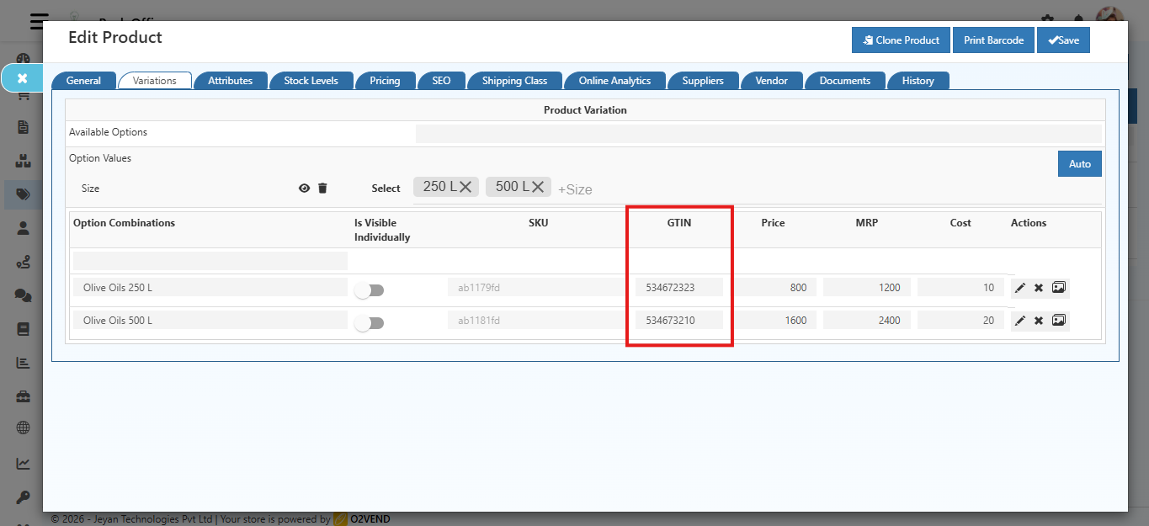The width and height of the screenshot is (1149, 526).
Task: Switch to the Stock Levels tab
Action: pyautogui.click(x=311, y=81)
